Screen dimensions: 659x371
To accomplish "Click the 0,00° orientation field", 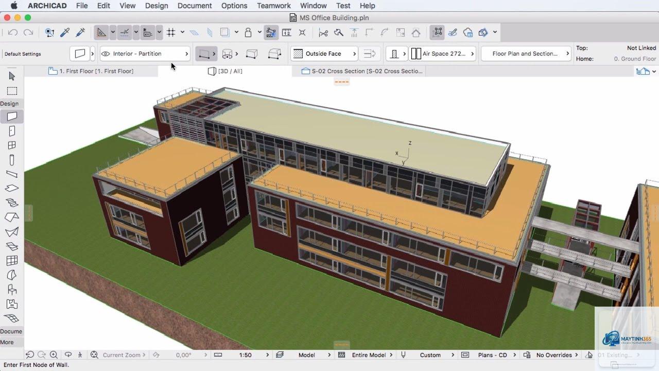I will (184, 355).
